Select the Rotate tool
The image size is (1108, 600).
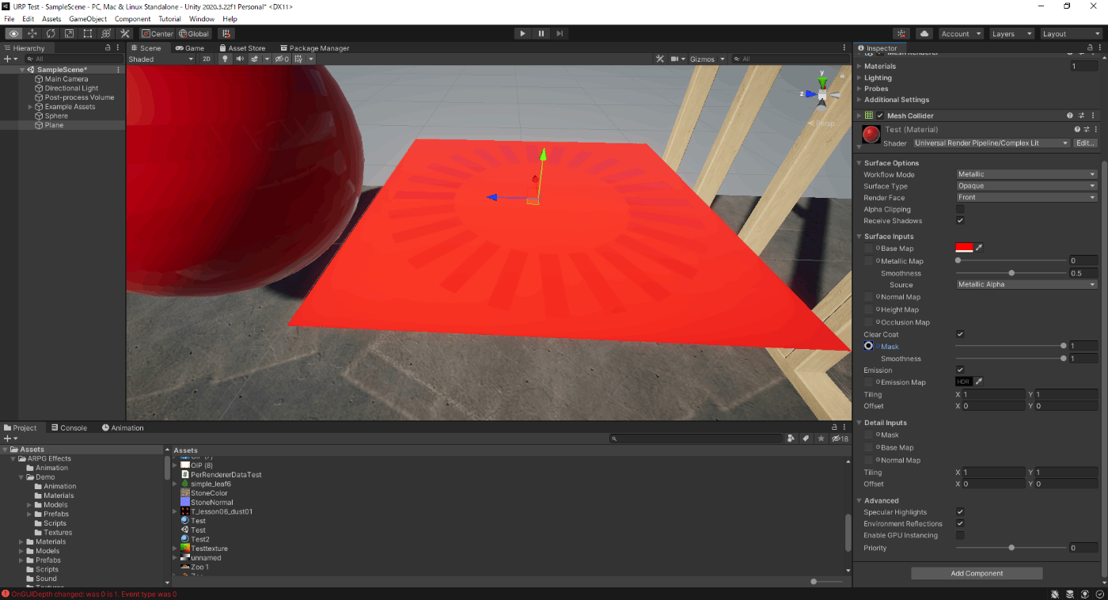click(x=51, y=34)
